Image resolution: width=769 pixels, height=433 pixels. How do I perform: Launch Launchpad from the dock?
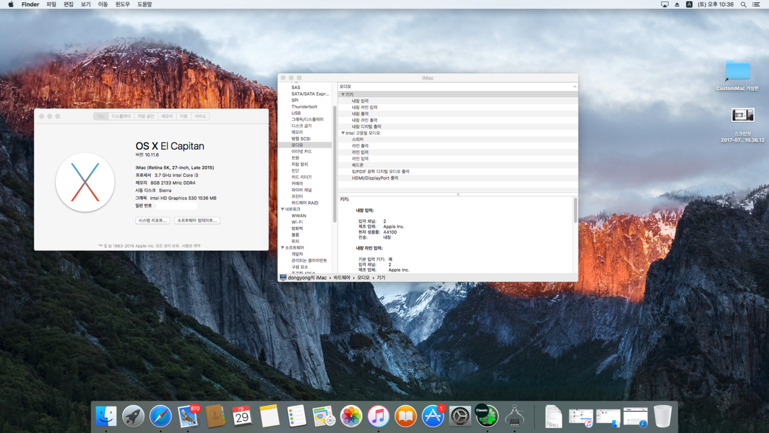click(133, 416)
